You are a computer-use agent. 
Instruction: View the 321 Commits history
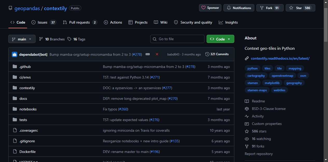pyautogui.click(x=217, y=54)
